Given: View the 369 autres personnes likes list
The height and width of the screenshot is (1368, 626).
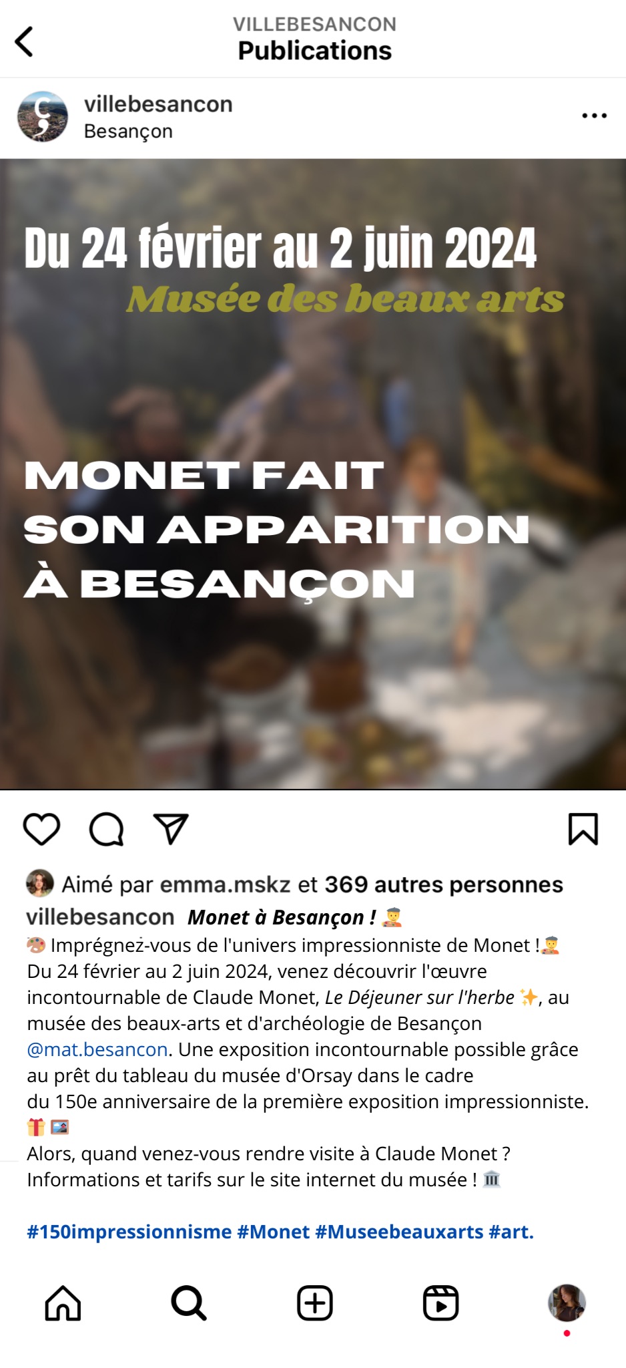Looking at the screenshot, I should tap(444, 884).
